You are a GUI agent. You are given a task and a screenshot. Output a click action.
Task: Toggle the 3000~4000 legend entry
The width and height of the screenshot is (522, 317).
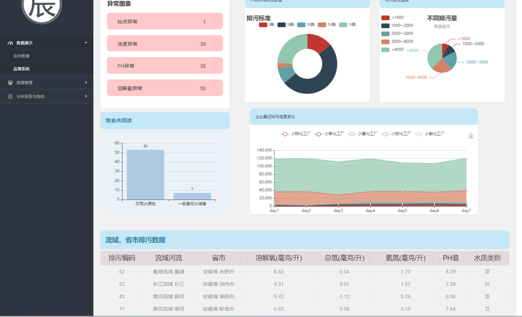tap(397, 41)
